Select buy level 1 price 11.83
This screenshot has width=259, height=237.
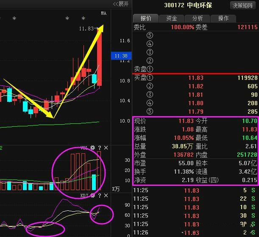[196, 78]
